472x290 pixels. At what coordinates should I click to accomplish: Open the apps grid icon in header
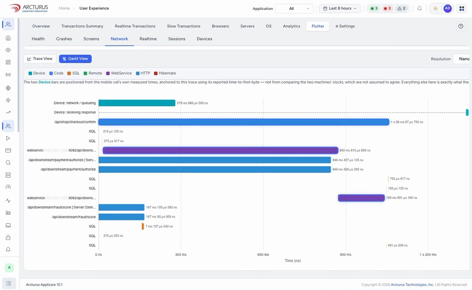pos(462,9)
